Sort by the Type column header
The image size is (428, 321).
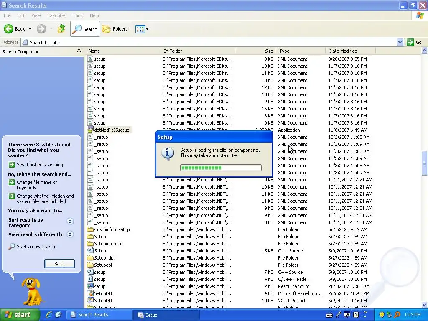pos(300,51)
